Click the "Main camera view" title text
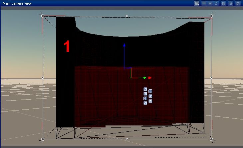The width and height of the screenshot is (243, 148). click(x=17, y=3)
